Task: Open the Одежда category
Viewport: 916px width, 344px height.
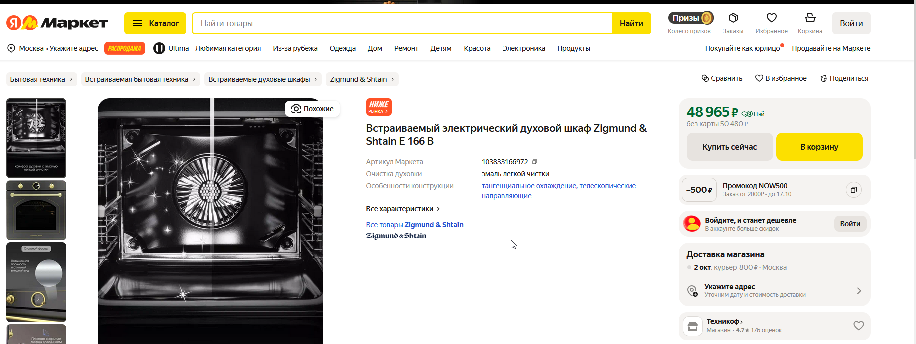Action: pyautogui.click(x=343, y=48)
